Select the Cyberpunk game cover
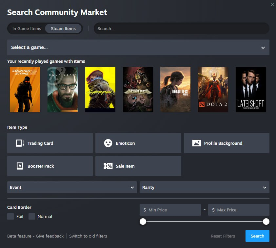The height and width of the screenshot is (248, 276). [x=100, y=90]
